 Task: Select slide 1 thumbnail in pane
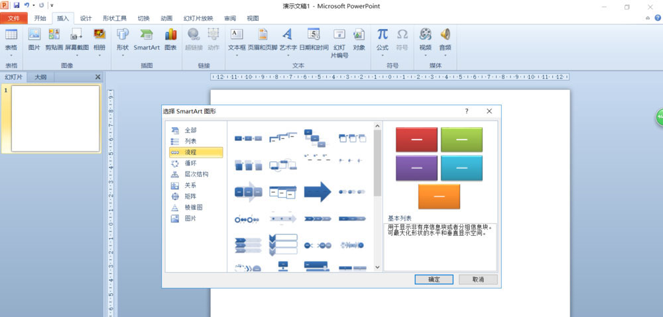pos(56,118)
